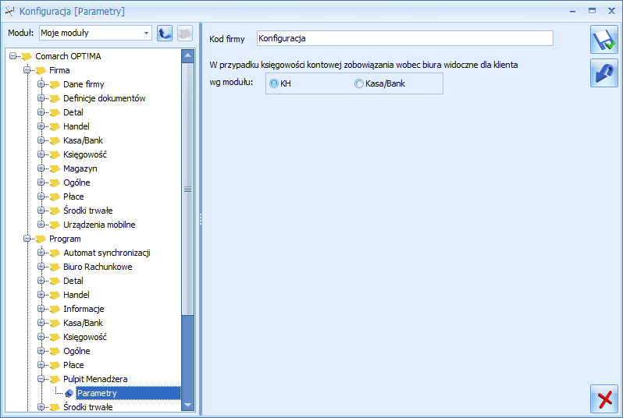The image size is (623, 418).
Task: Expand the Definicje dokumentów node
Action: [41, 98]
